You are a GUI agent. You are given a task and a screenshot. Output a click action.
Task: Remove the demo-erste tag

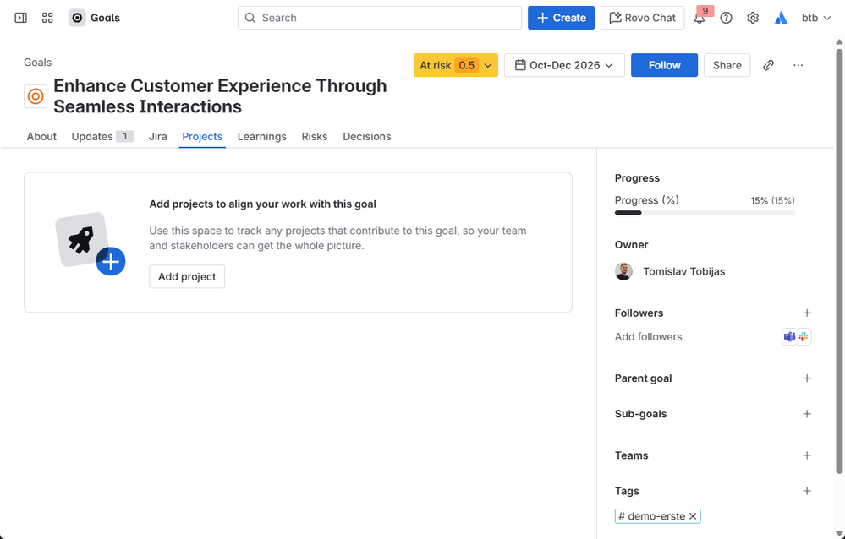coord(693,516)
